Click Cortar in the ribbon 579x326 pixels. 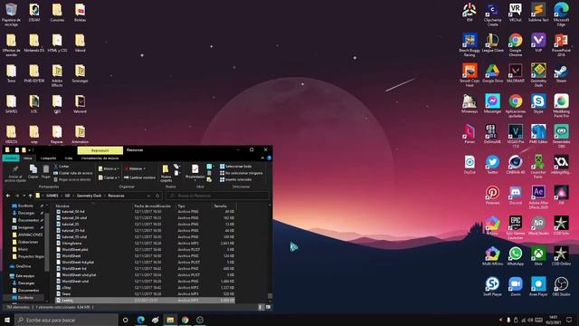[62, 167]
